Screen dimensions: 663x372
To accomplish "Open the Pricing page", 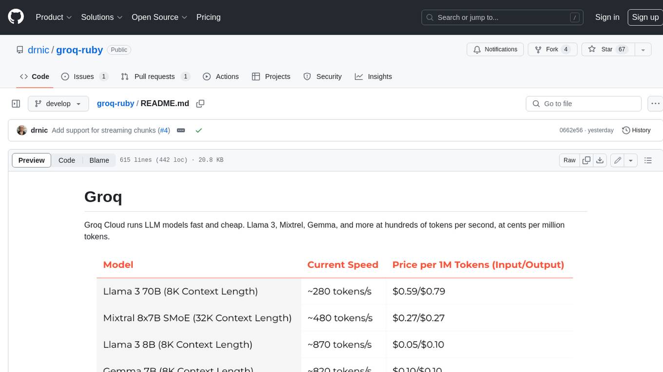I will pos(208,17).
